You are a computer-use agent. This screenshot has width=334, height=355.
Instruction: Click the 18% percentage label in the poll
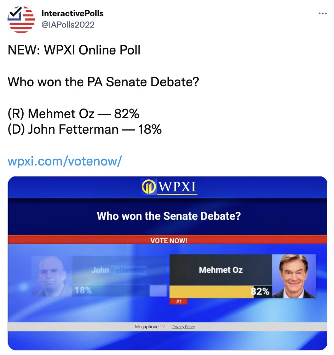[x=83, y=290]
